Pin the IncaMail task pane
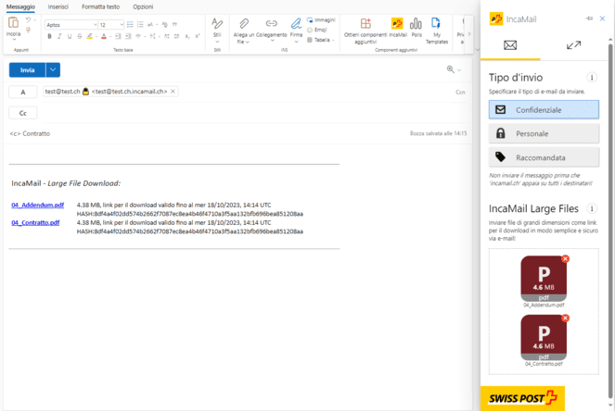The width and height of the screenshot is (615, 411). tap(589, 19)
